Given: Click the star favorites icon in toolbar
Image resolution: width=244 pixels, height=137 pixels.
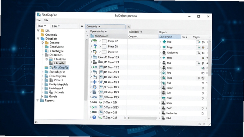Looking at the screenshot, I should click(x=82, y=26).
